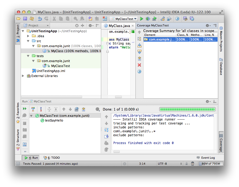Sort coverage by Line, % column

(210, 35)
